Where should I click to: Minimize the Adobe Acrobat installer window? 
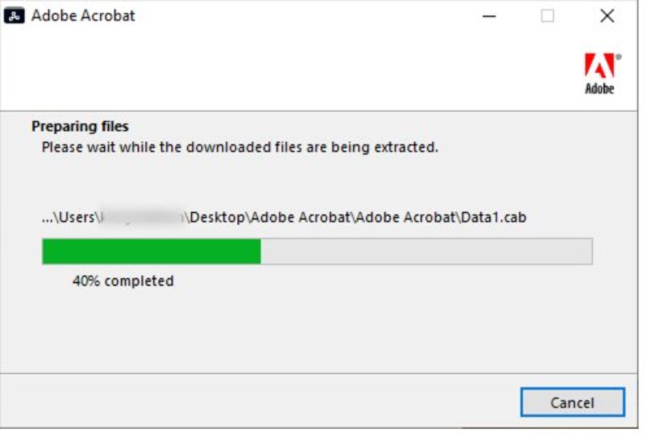point(489,16)
